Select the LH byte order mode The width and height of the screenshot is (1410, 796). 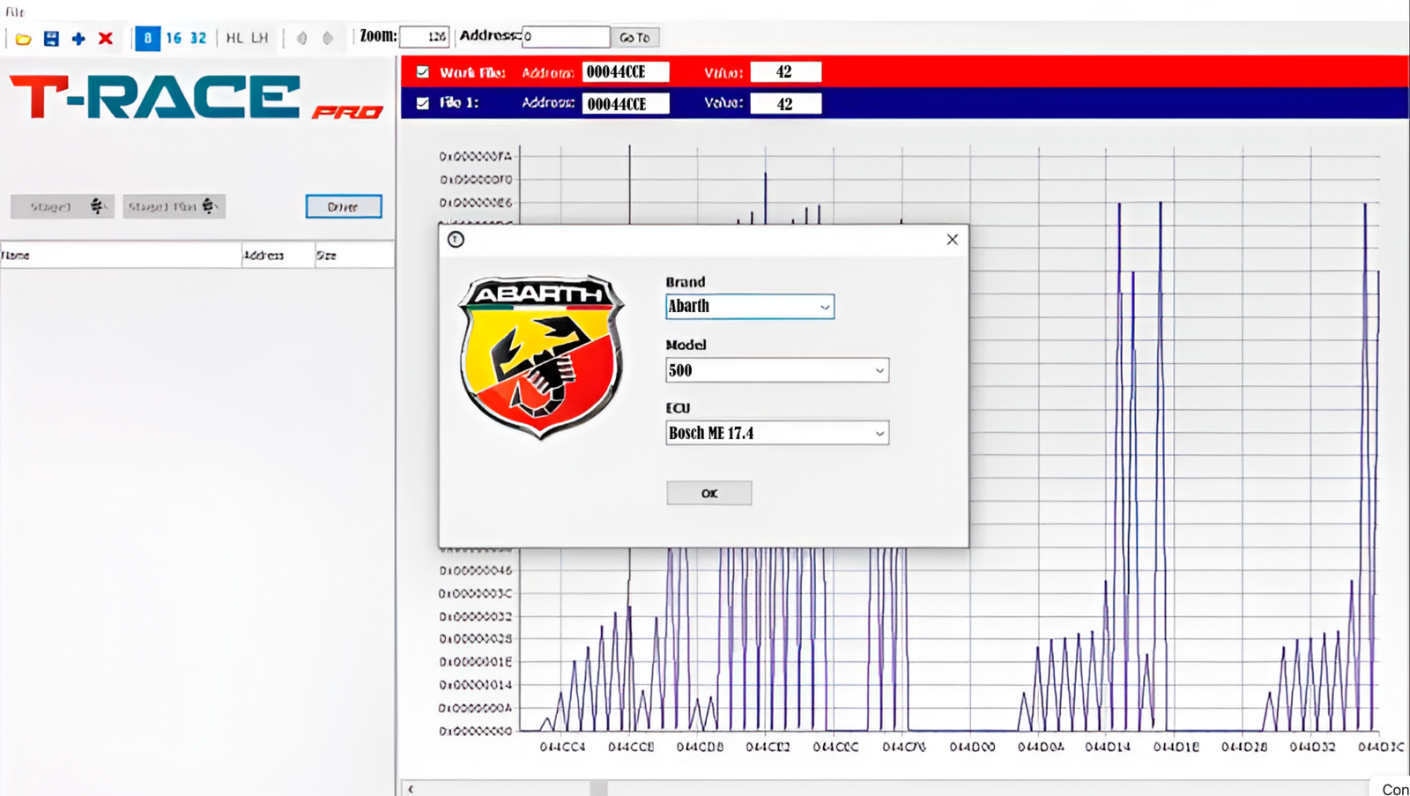coord(258,38)
